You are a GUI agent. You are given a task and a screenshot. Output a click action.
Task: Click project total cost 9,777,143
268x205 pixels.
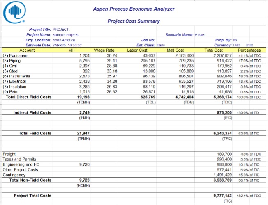click(222, 196)
